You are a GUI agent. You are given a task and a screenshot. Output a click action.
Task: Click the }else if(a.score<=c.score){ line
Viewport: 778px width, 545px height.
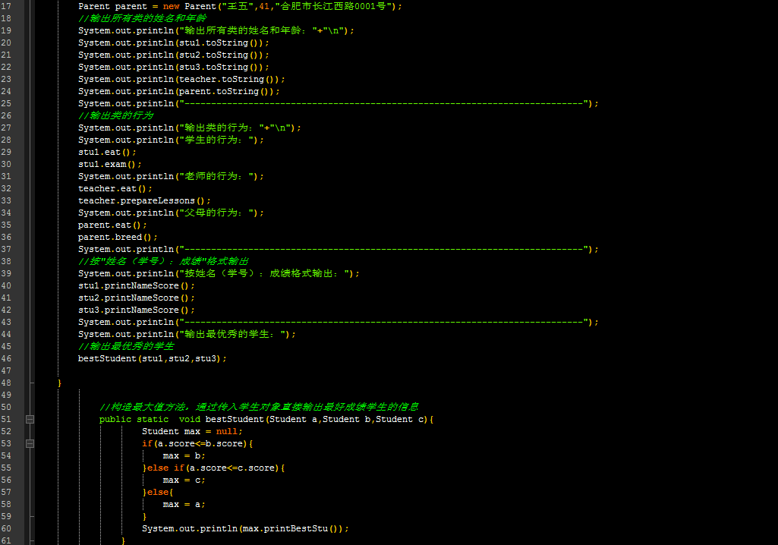coord(213,468)
